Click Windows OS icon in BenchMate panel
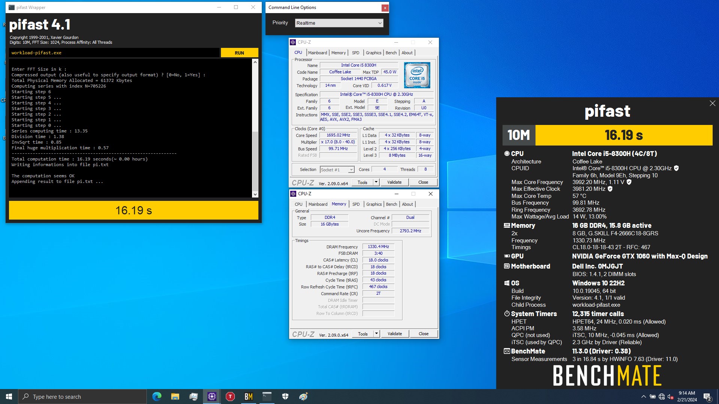This screenshot has height=404, width=719. tap(507, 283)
